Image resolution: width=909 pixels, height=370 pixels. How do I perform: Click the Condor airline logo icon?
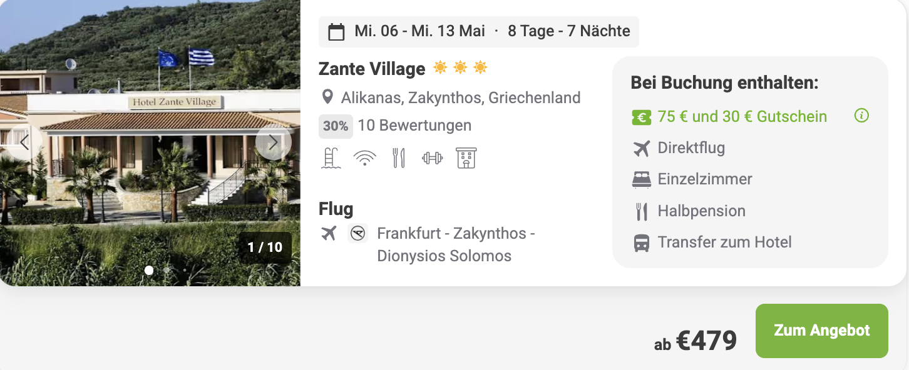pyautogui.click(x=357, y=234)
